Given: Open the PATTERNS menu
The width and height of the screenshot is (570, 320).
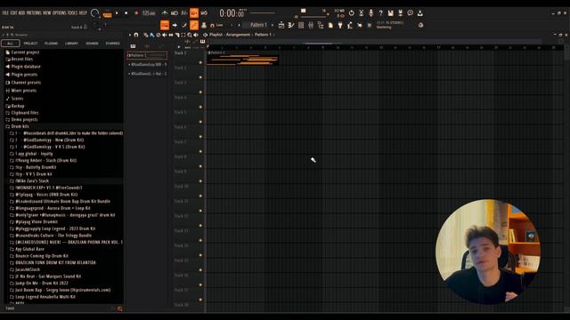Looking at the screenshot, I should [x=34, y=12].
